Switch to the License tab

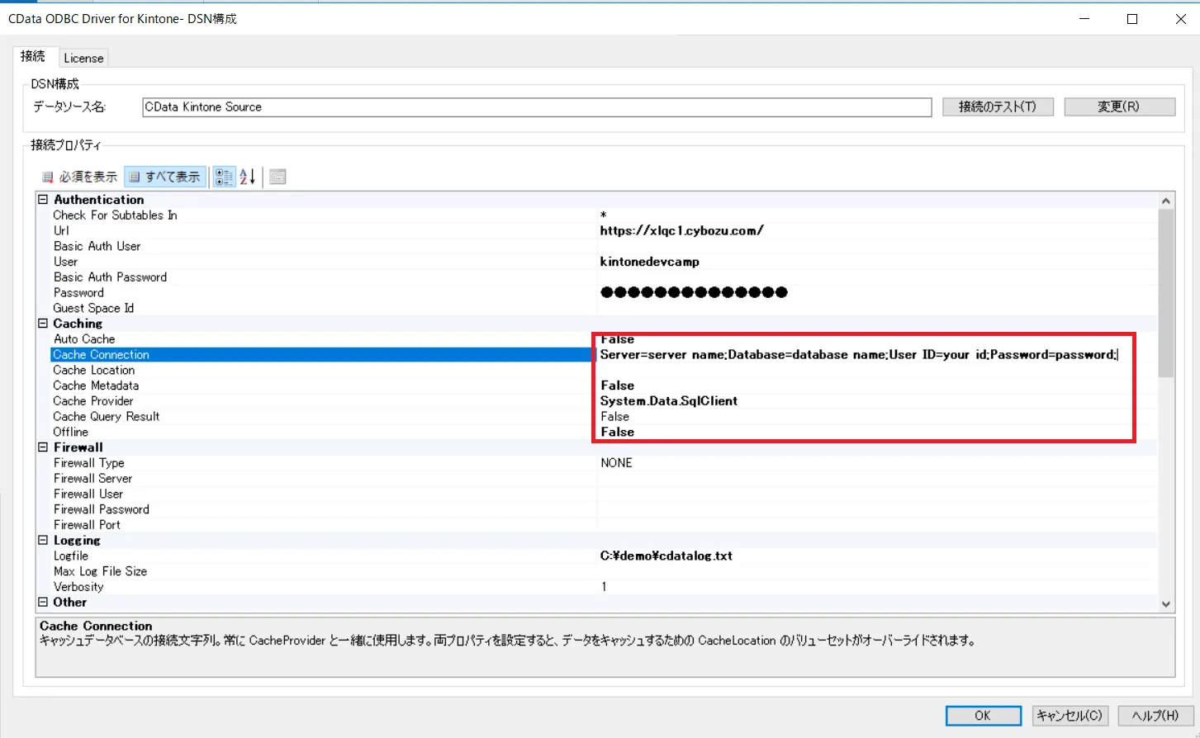(83, 57)
